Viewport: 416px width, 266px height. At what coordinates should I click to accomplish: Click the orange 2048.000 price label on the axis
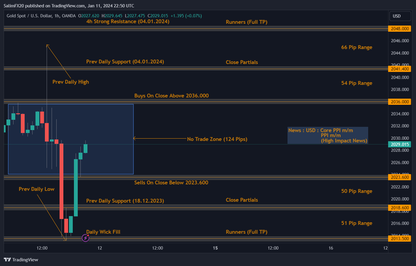pos(400,28)
